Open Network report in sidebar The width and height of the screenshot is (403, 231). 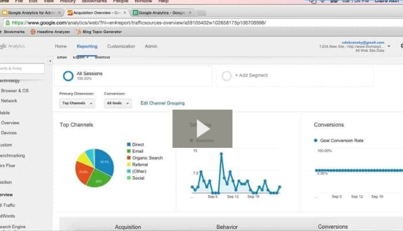(9, 100)
